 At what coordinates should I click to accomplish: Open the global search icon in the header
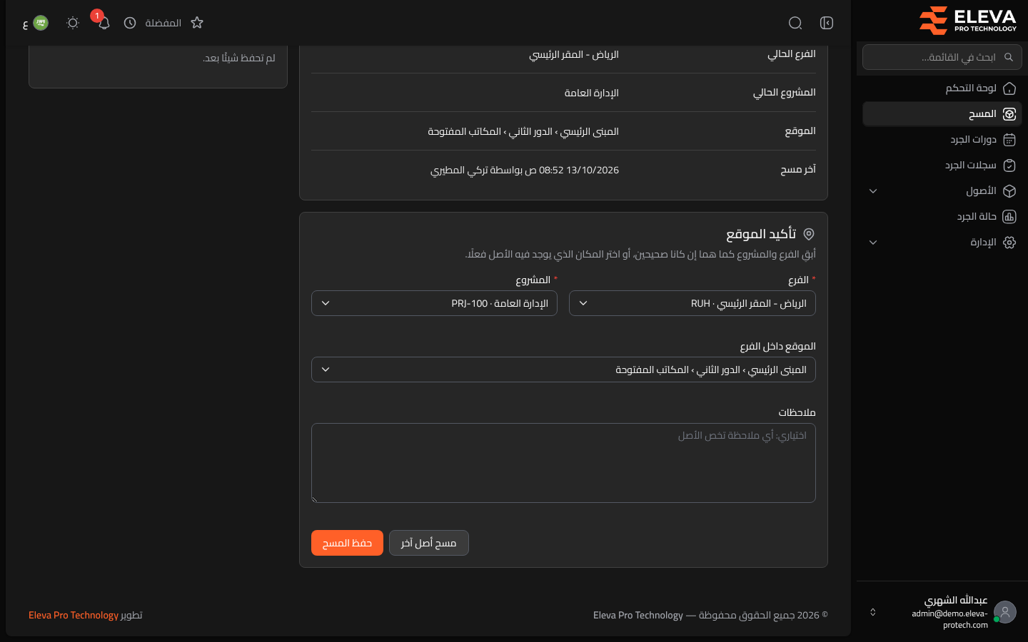pyautogui.click(x=795, y=23)
